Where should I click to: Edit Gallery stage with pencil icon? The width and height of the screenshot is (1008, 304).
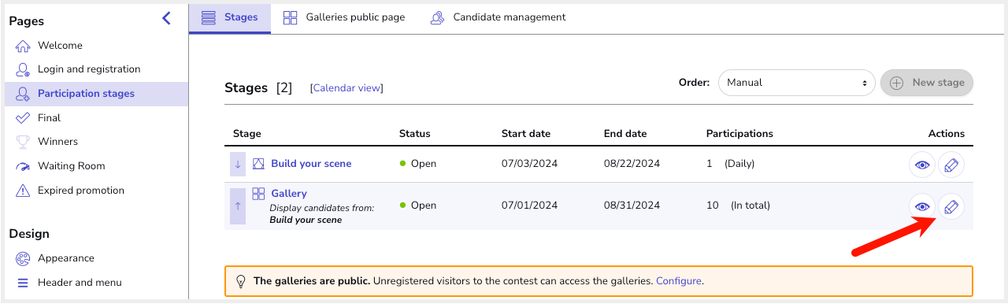pyautogui.click(x=951, y=206)
